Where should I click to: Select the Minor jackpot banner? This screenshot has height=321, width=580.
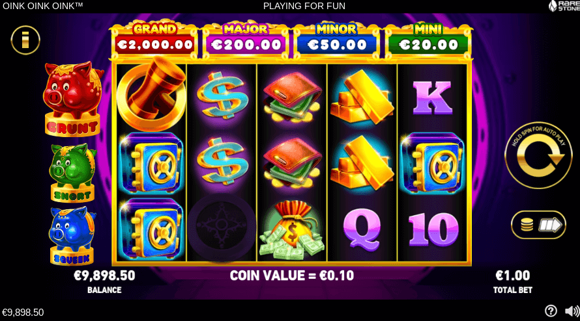(x=337, y=40)
